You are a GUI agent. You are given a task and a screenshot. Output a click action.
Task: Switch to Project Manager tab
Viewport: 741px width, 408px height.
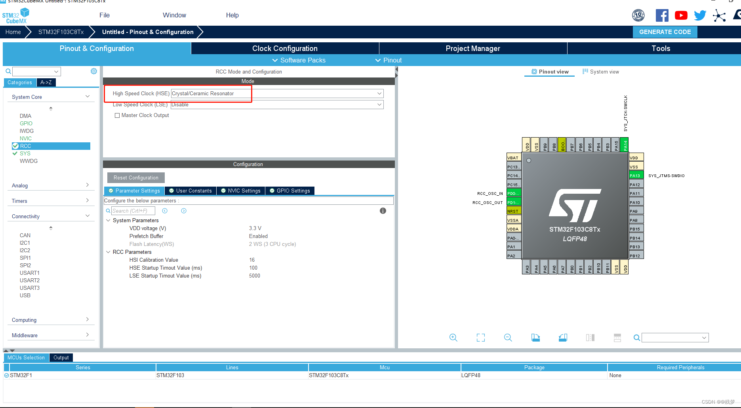click(473, 48)
